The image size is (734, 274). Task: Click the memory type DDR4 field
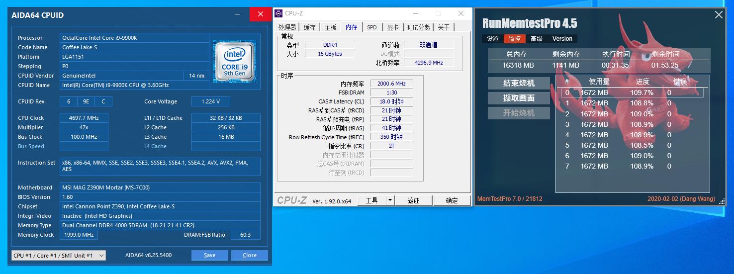330,45
